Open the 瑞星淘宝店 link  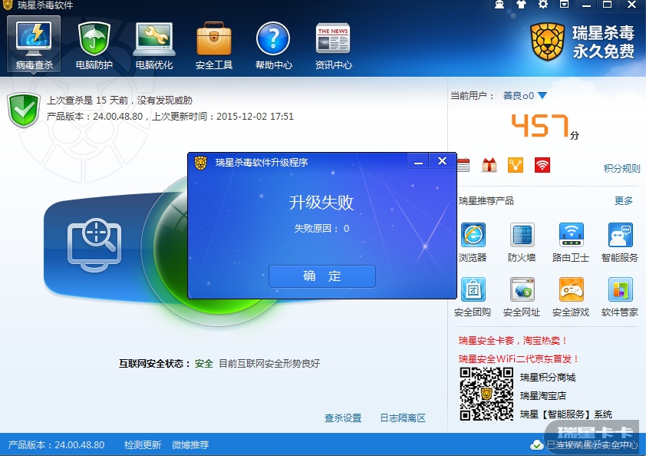543,396
